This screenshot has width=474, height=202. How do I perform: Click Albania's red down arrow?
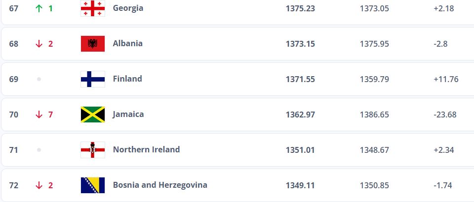coord(39,44)
